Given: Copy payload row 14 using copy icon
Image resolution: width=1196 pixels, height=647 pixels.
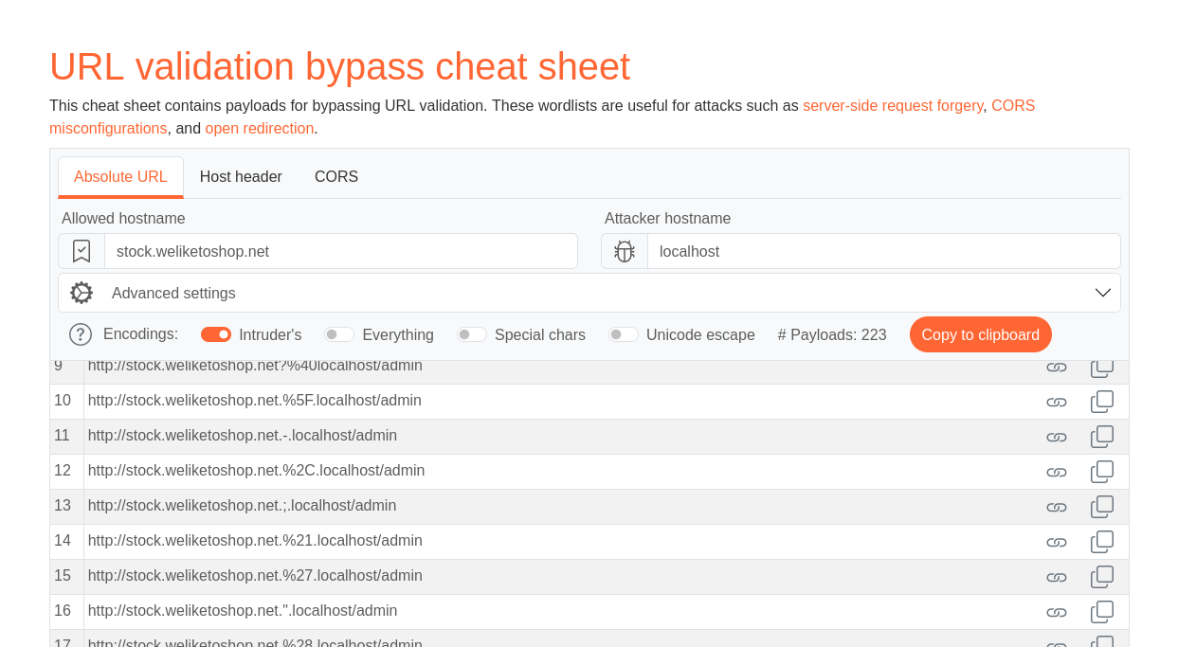Looking at the screenshot, I should pyautogui.click(x=1101, y=542).
